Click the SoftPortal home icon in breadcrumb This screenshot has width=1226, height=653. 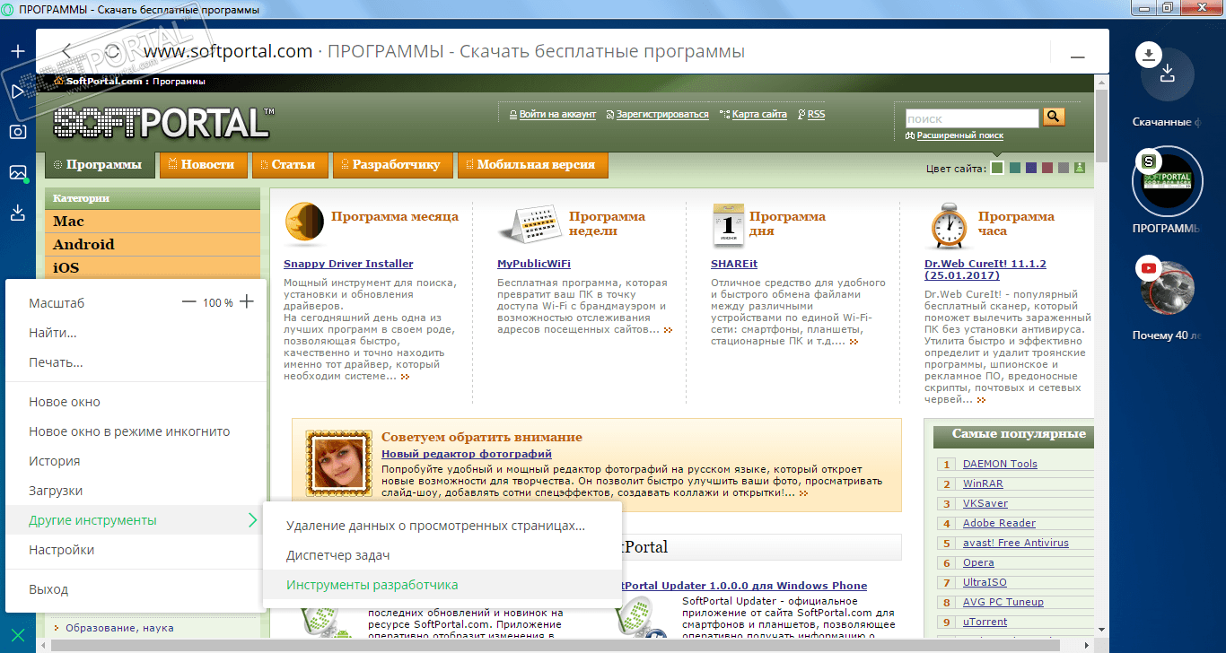[59, 81]
